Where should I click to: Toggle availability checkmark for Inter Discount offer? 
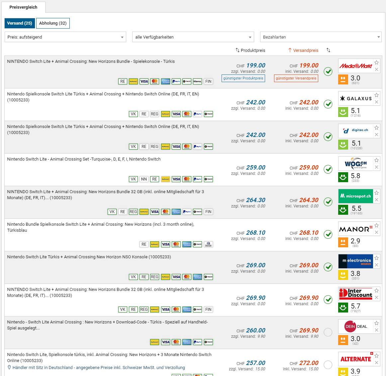pyautogui.click(x=328, y=300)
